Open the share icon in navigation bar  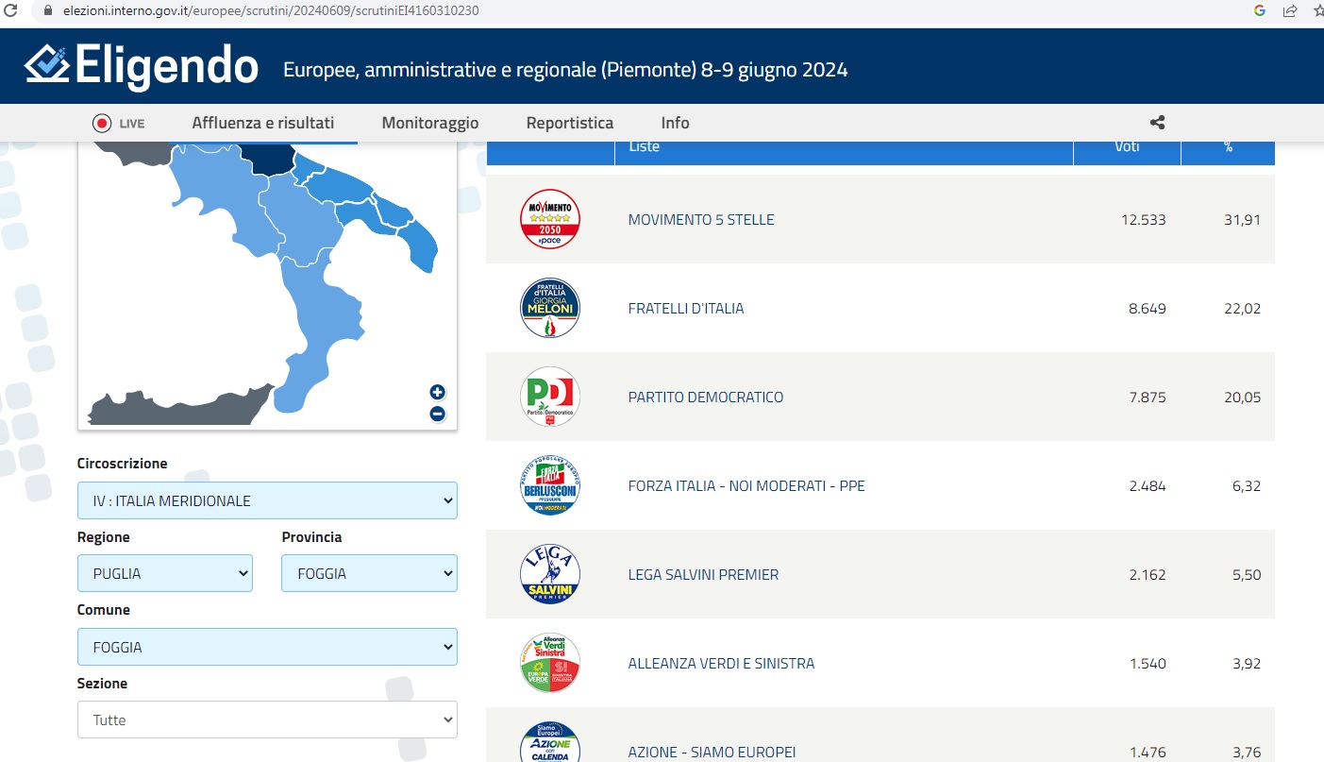(1157, 123)
